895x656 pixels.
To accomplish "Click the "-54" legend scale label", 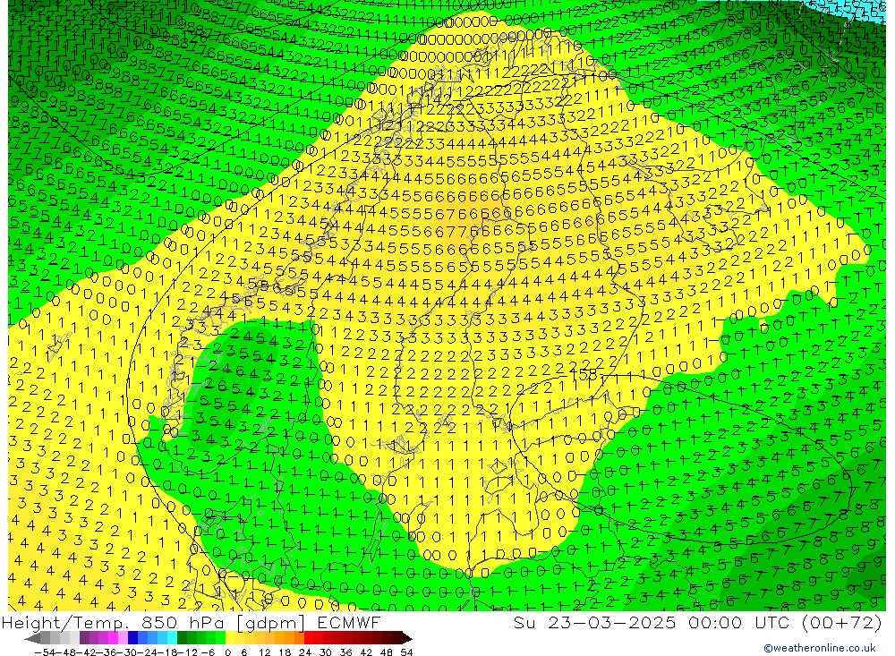I will click(46, 652).
